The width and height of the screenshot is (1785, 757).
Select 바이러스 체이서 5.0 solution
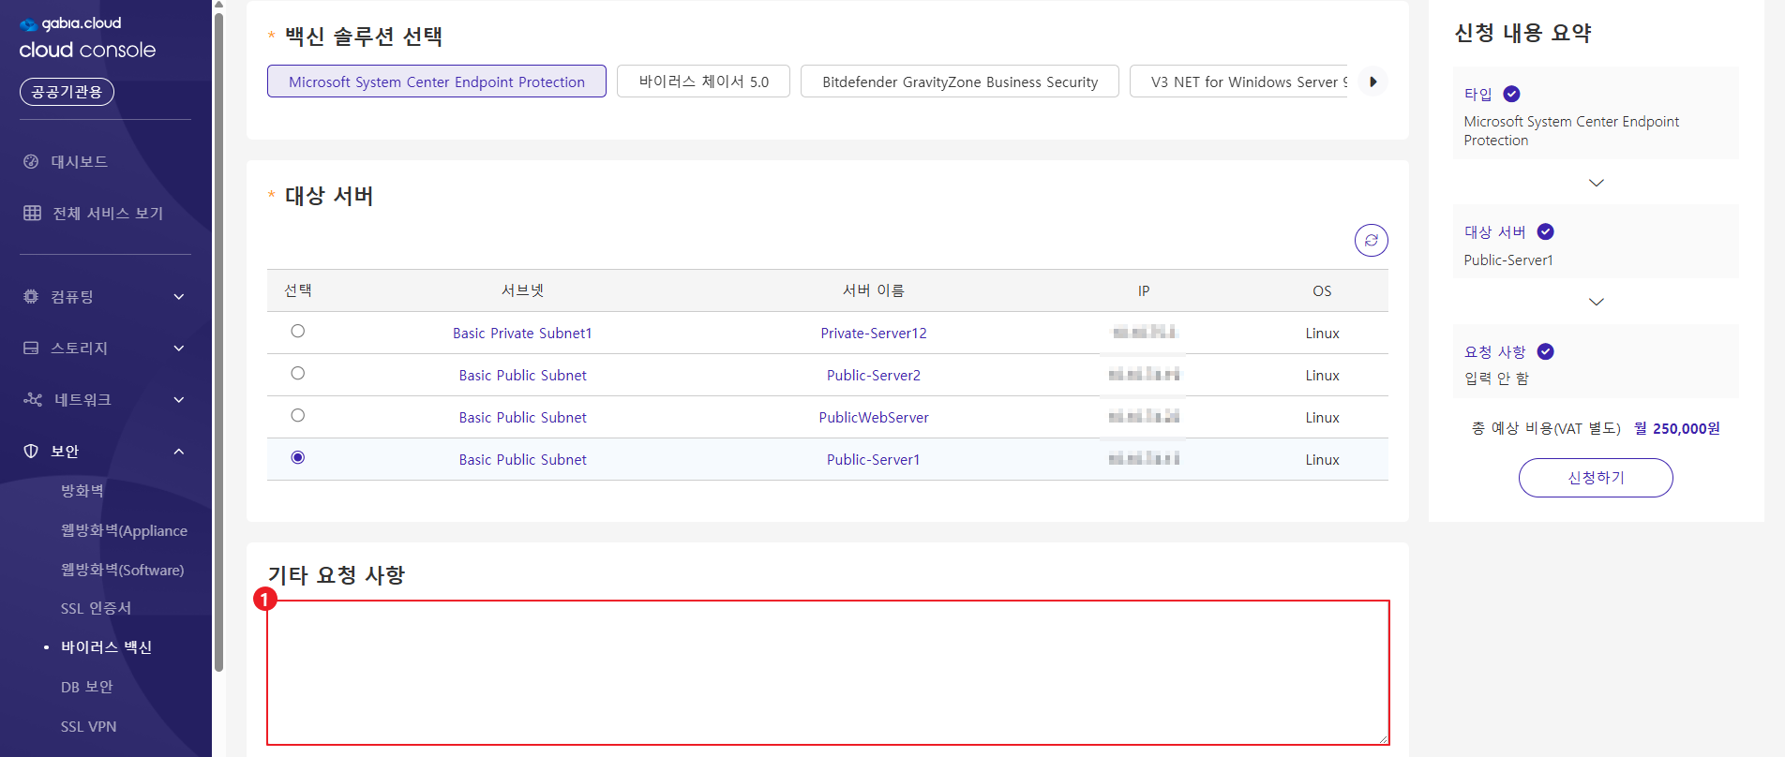(703, 82)
